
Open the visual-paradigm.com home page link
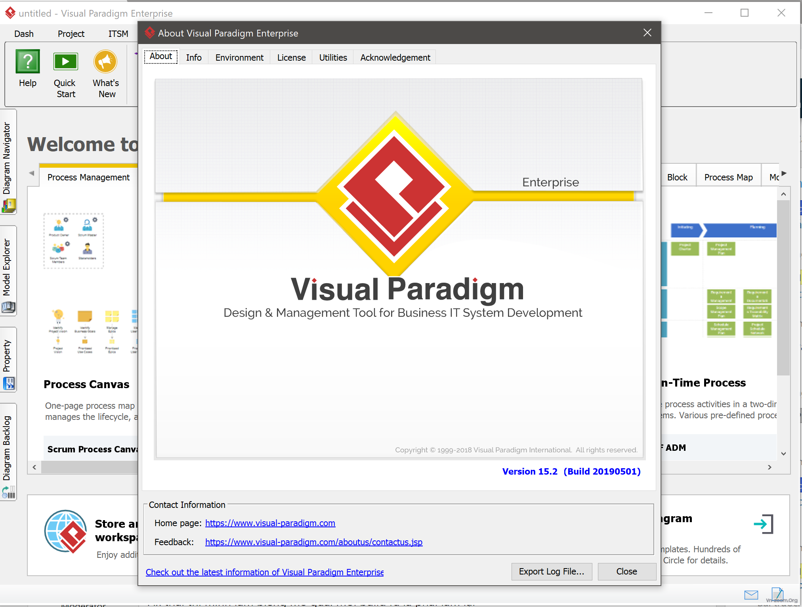270,523
